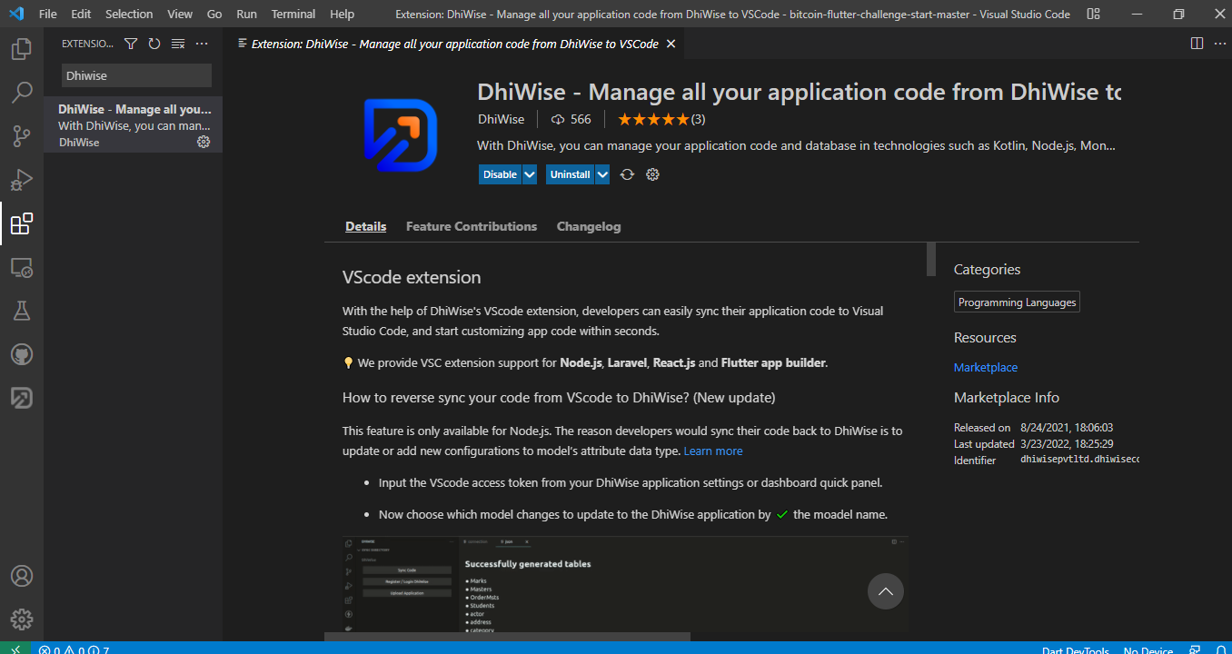1232x654 pixels.
Task: Select the Extensions view icon
Action: [x=22, y=223]
